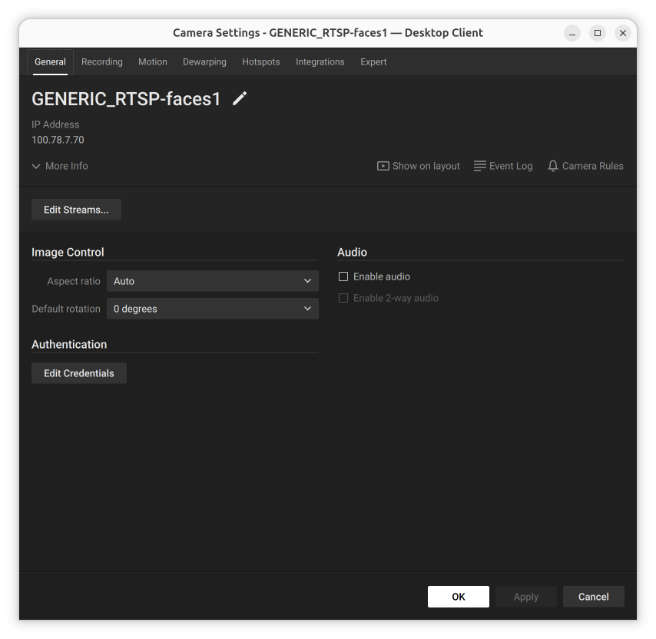Click the Camera Rules bell icon
Image resolution: width=656 pixels, height=639 pixels.
coord(552,166)
